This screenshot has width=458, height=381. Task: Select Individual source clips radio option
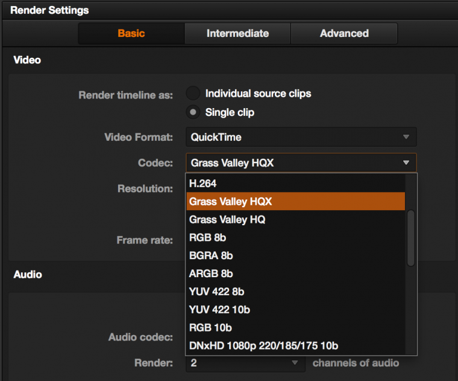tap(193, 94)
